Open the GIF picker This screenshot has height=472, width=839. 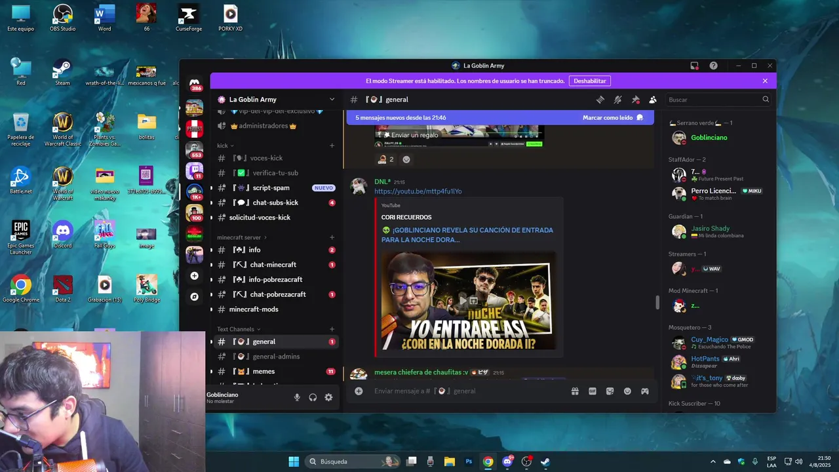[x=593, y=391]
